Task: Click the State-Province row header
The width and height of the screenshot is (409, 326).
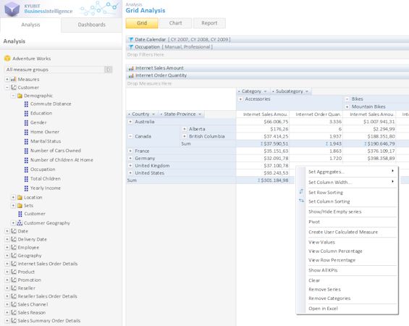Action: (181, 114)
